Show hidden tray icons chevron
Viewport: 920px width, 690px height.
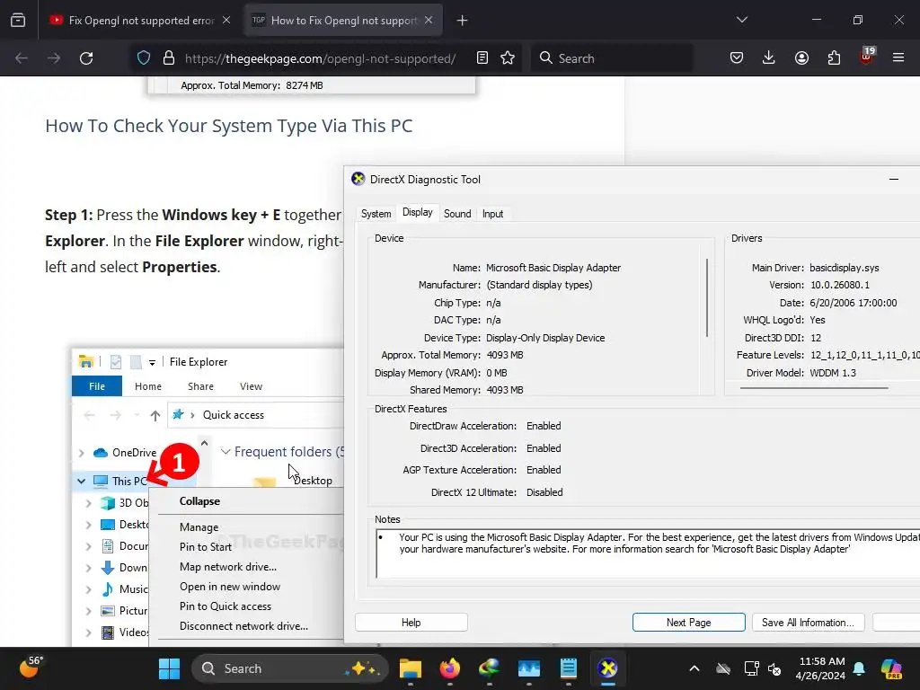[694, 668]
